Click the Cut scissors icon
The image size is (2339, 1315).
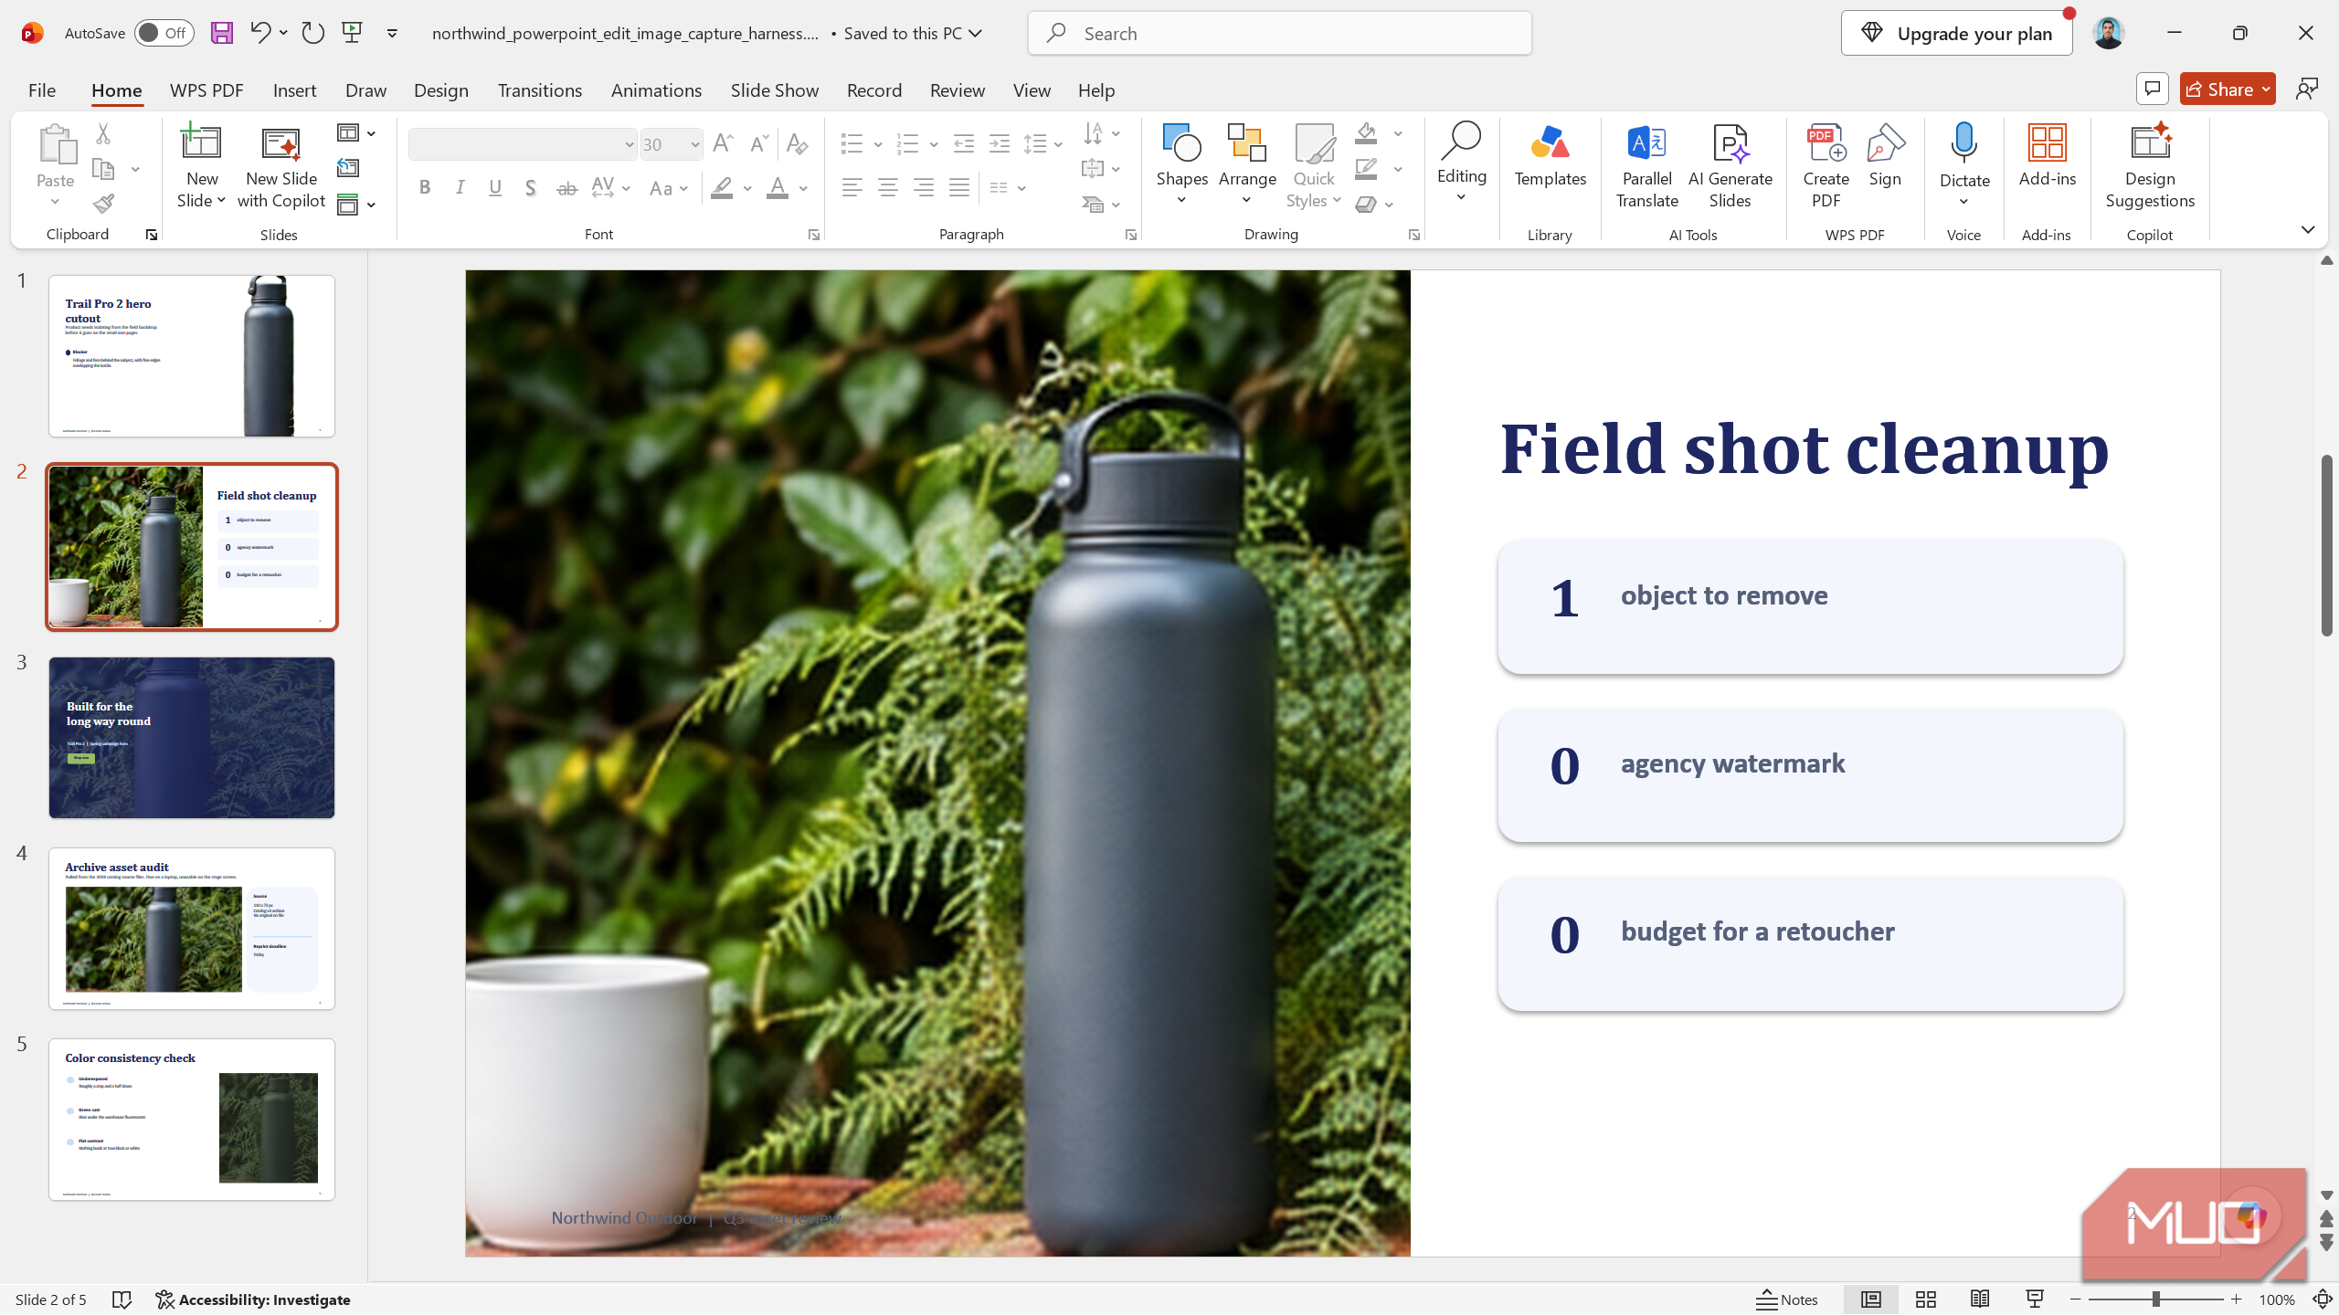tap(103, 134)
